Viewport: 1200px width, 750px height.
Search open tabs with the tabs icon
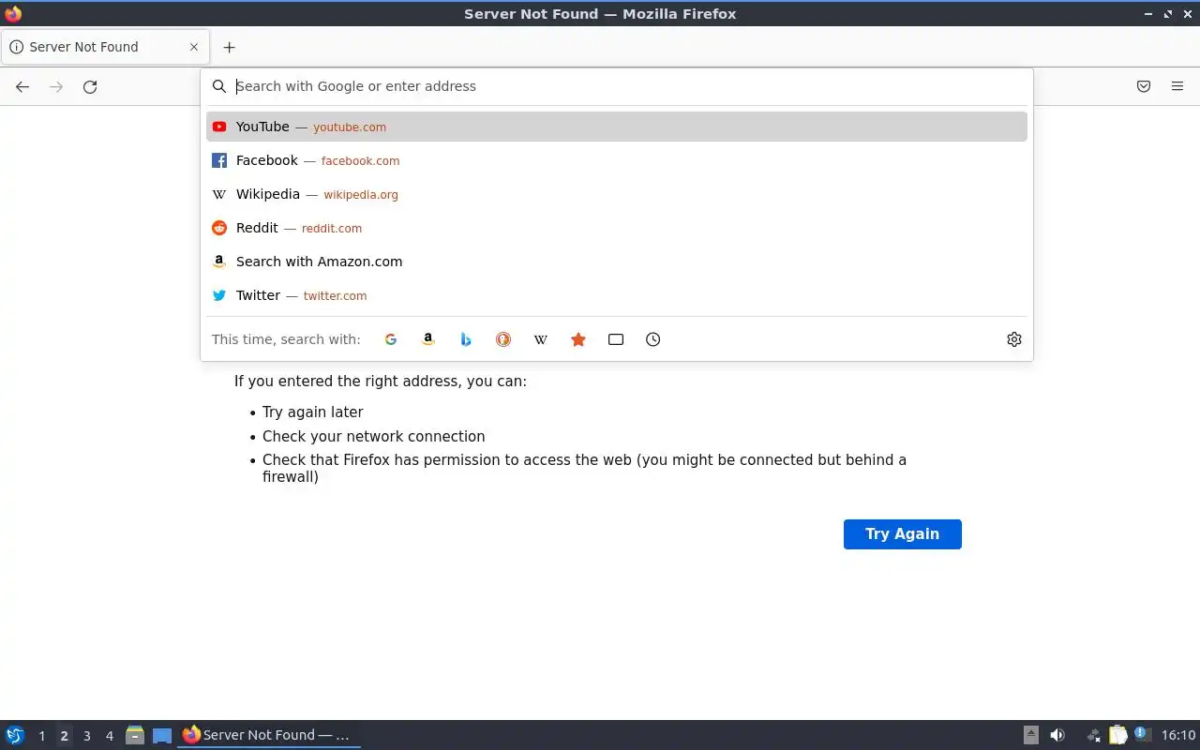point(616,339)
